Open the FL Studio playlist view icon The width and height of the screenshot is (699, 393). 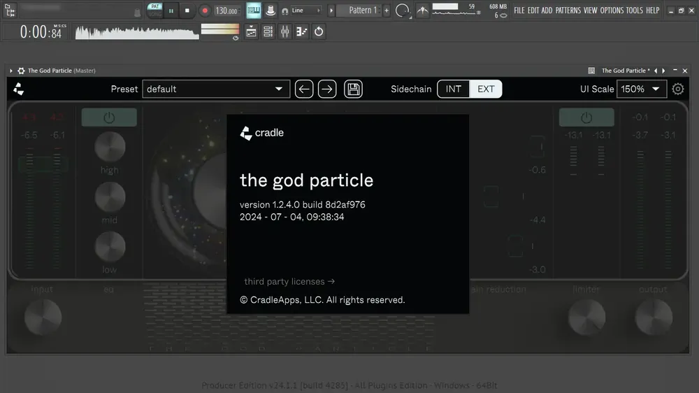[251, 31]
